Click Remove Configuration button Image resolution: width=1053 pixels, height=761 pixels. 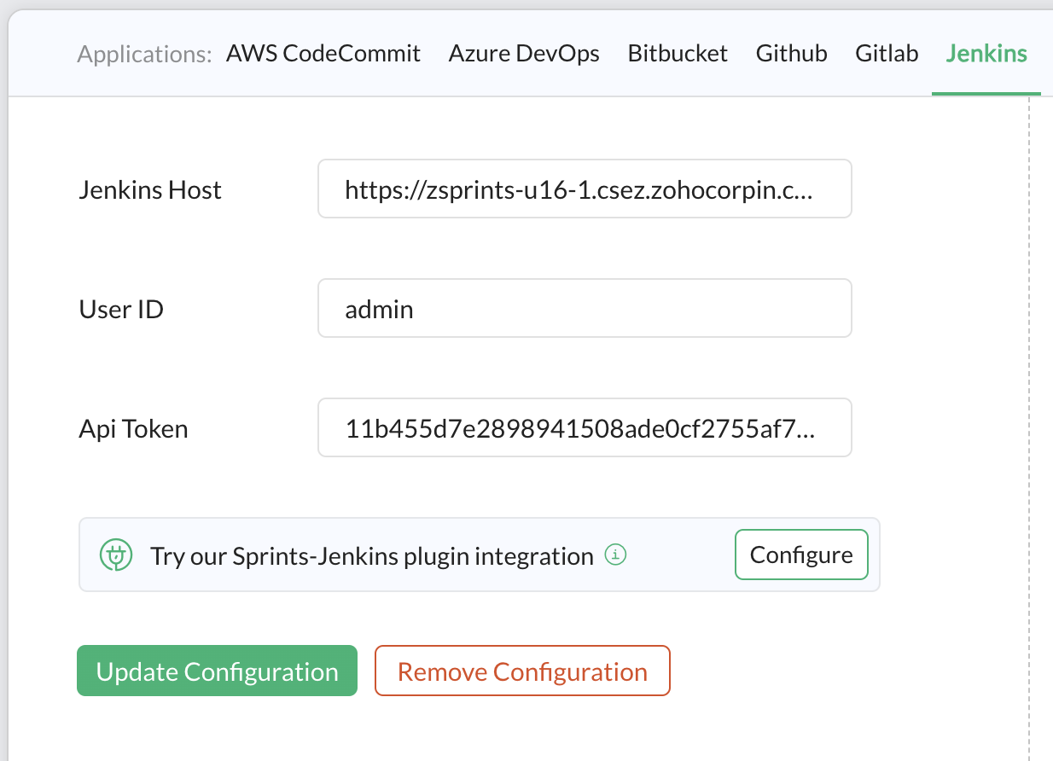pyautogui.click(x=522, y=671)
